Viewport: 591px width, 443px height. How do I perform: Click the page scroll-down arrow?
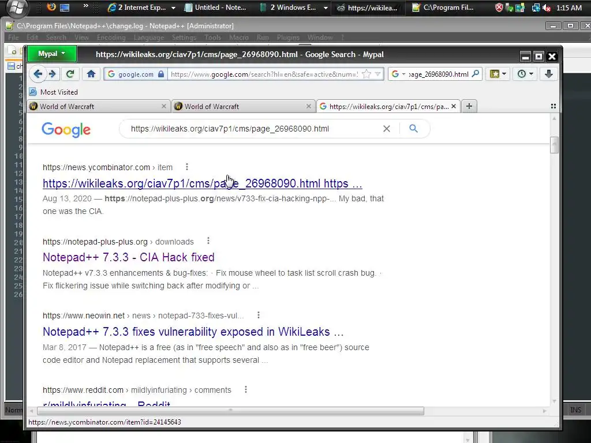tap(554, 401)
